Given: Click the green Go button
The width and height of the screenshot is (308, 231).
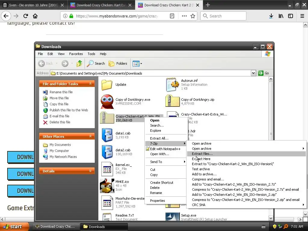Looking at the screenshot, I should click(263, 73).
